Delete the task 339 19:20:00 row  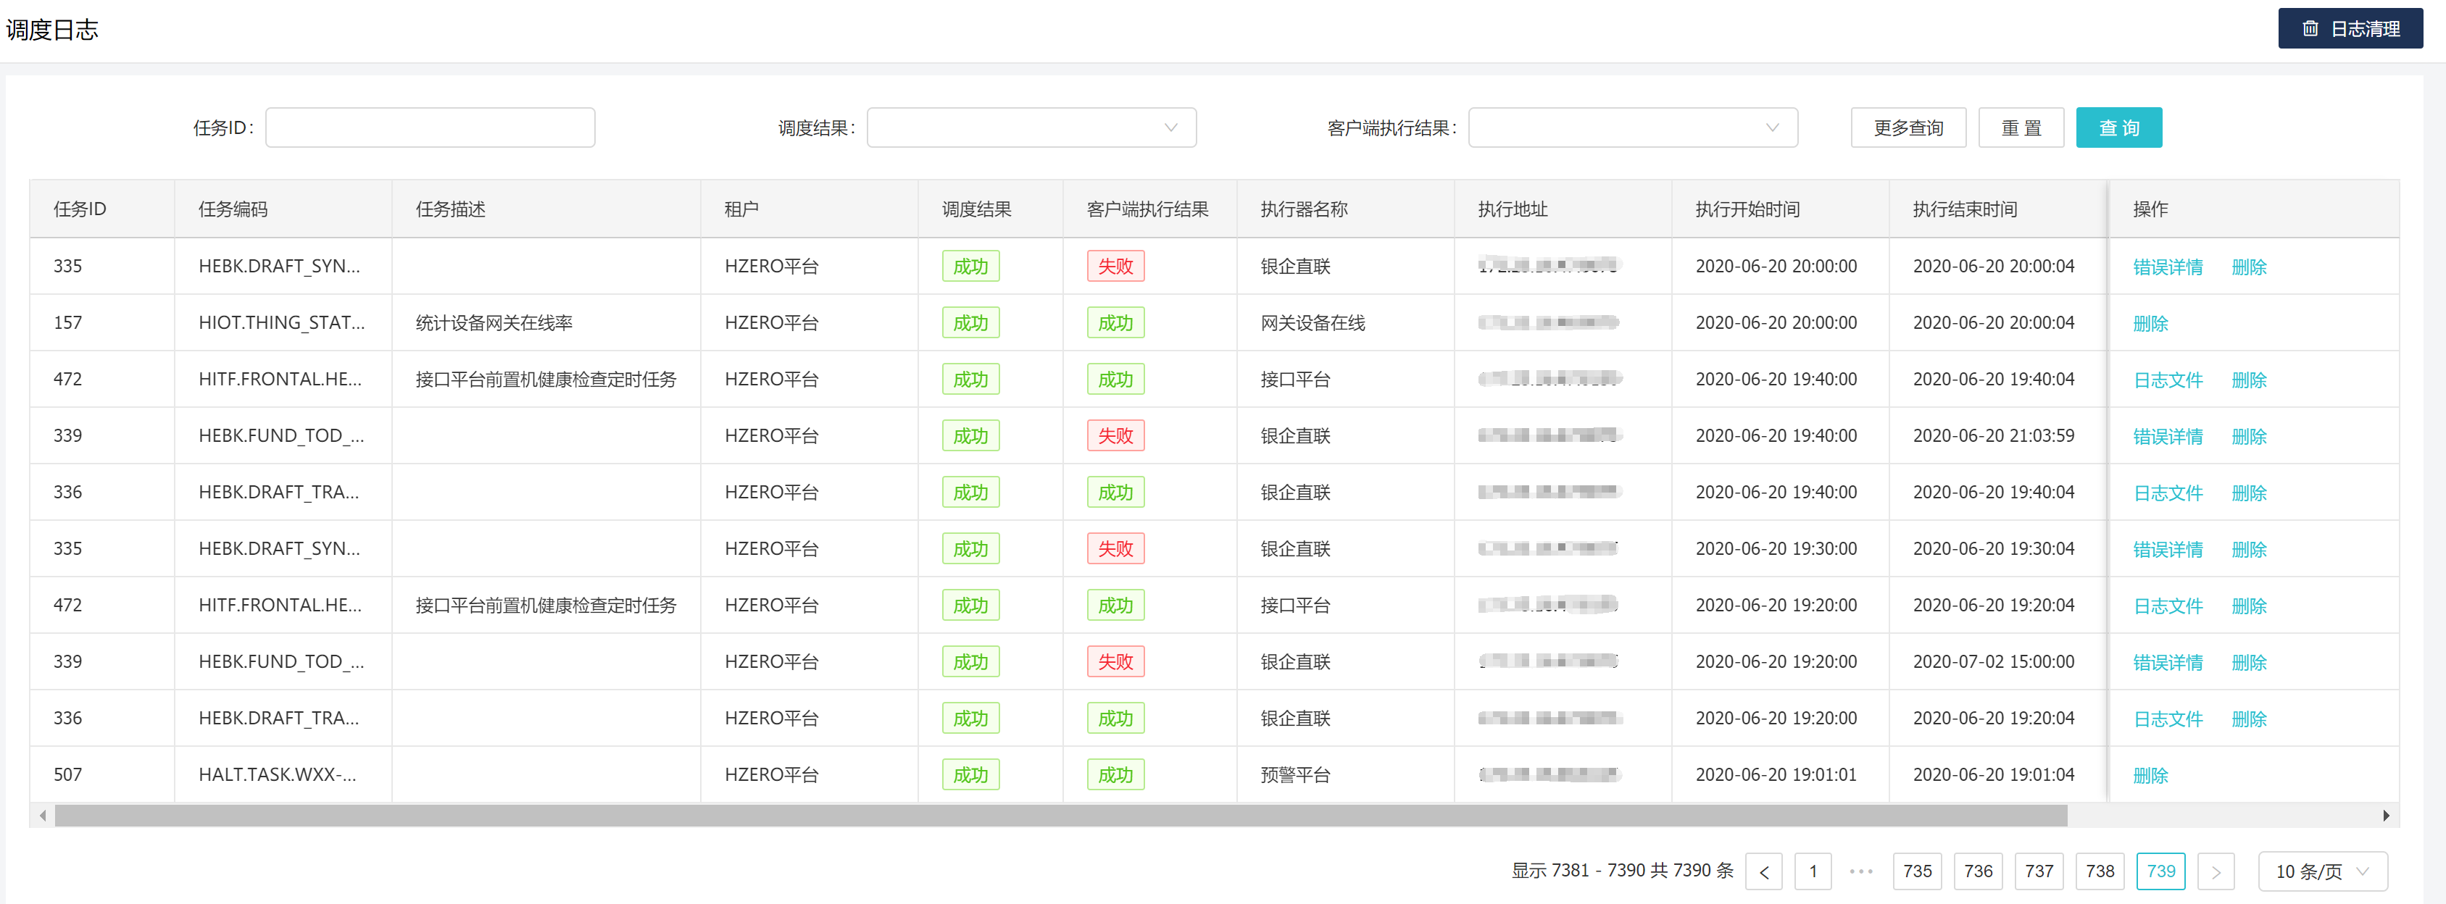[2248, 662]
